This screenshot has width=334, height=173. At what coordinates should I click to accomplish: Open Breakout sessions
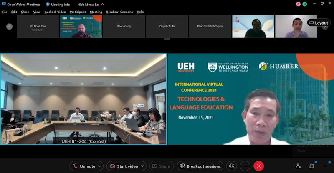[x=200, y=166]
